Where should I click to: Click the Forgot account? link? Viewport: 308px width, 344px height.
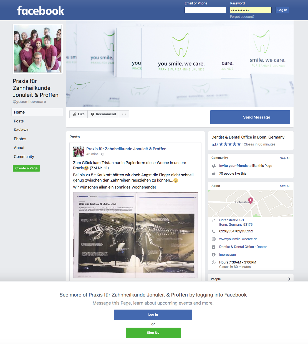coord(242,17)
